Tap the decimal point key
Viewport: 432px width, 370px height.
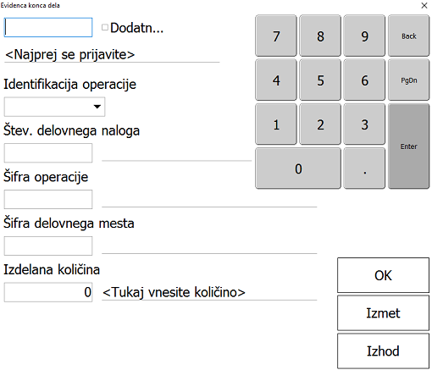(x=364, y=168)
